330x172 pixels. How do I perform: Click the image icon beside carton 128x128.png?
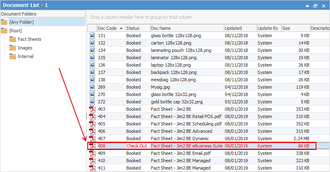click(x=92, y=43)
